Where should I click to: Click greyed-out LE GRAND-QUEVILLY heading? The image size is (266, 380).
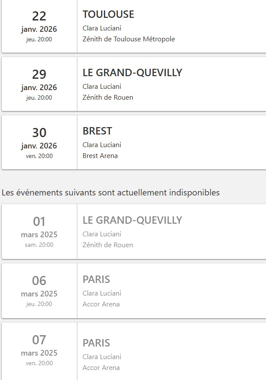pos(132,220)
